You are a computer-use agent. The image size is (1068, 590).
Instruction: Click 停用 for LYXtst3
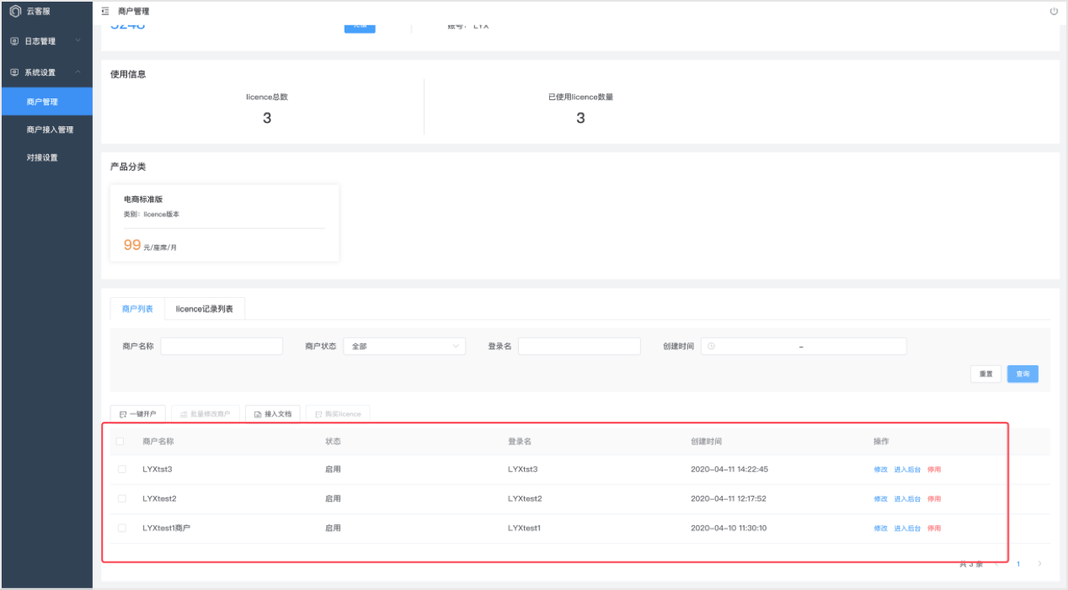pyautogui.click(x=934, y=470)
